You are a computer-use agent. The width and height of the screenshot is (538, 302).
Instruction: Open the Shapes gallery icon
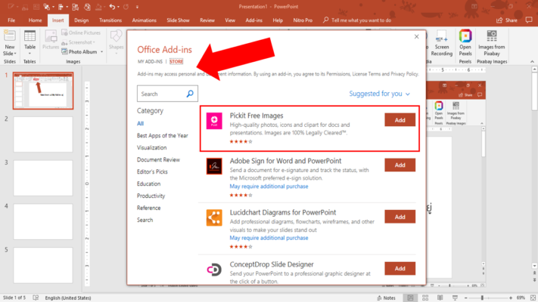(116, 36)
